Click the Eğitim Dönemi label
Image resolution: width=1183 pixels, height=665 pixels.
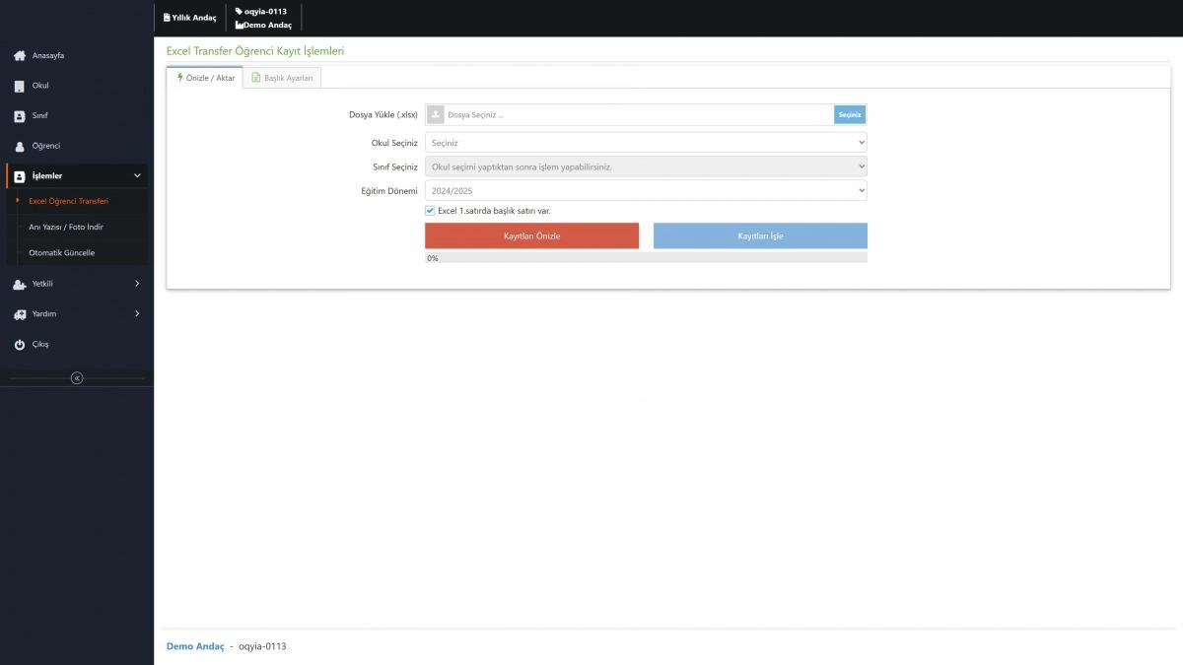(x=389, y=190)
